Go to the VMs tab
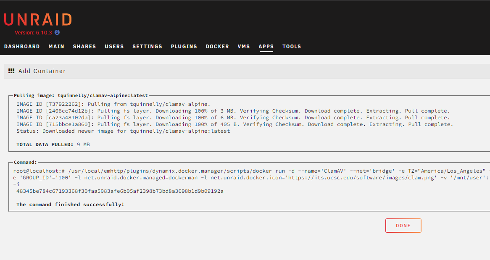Screen dimensions: 490x260 click(x=244, y=47)
